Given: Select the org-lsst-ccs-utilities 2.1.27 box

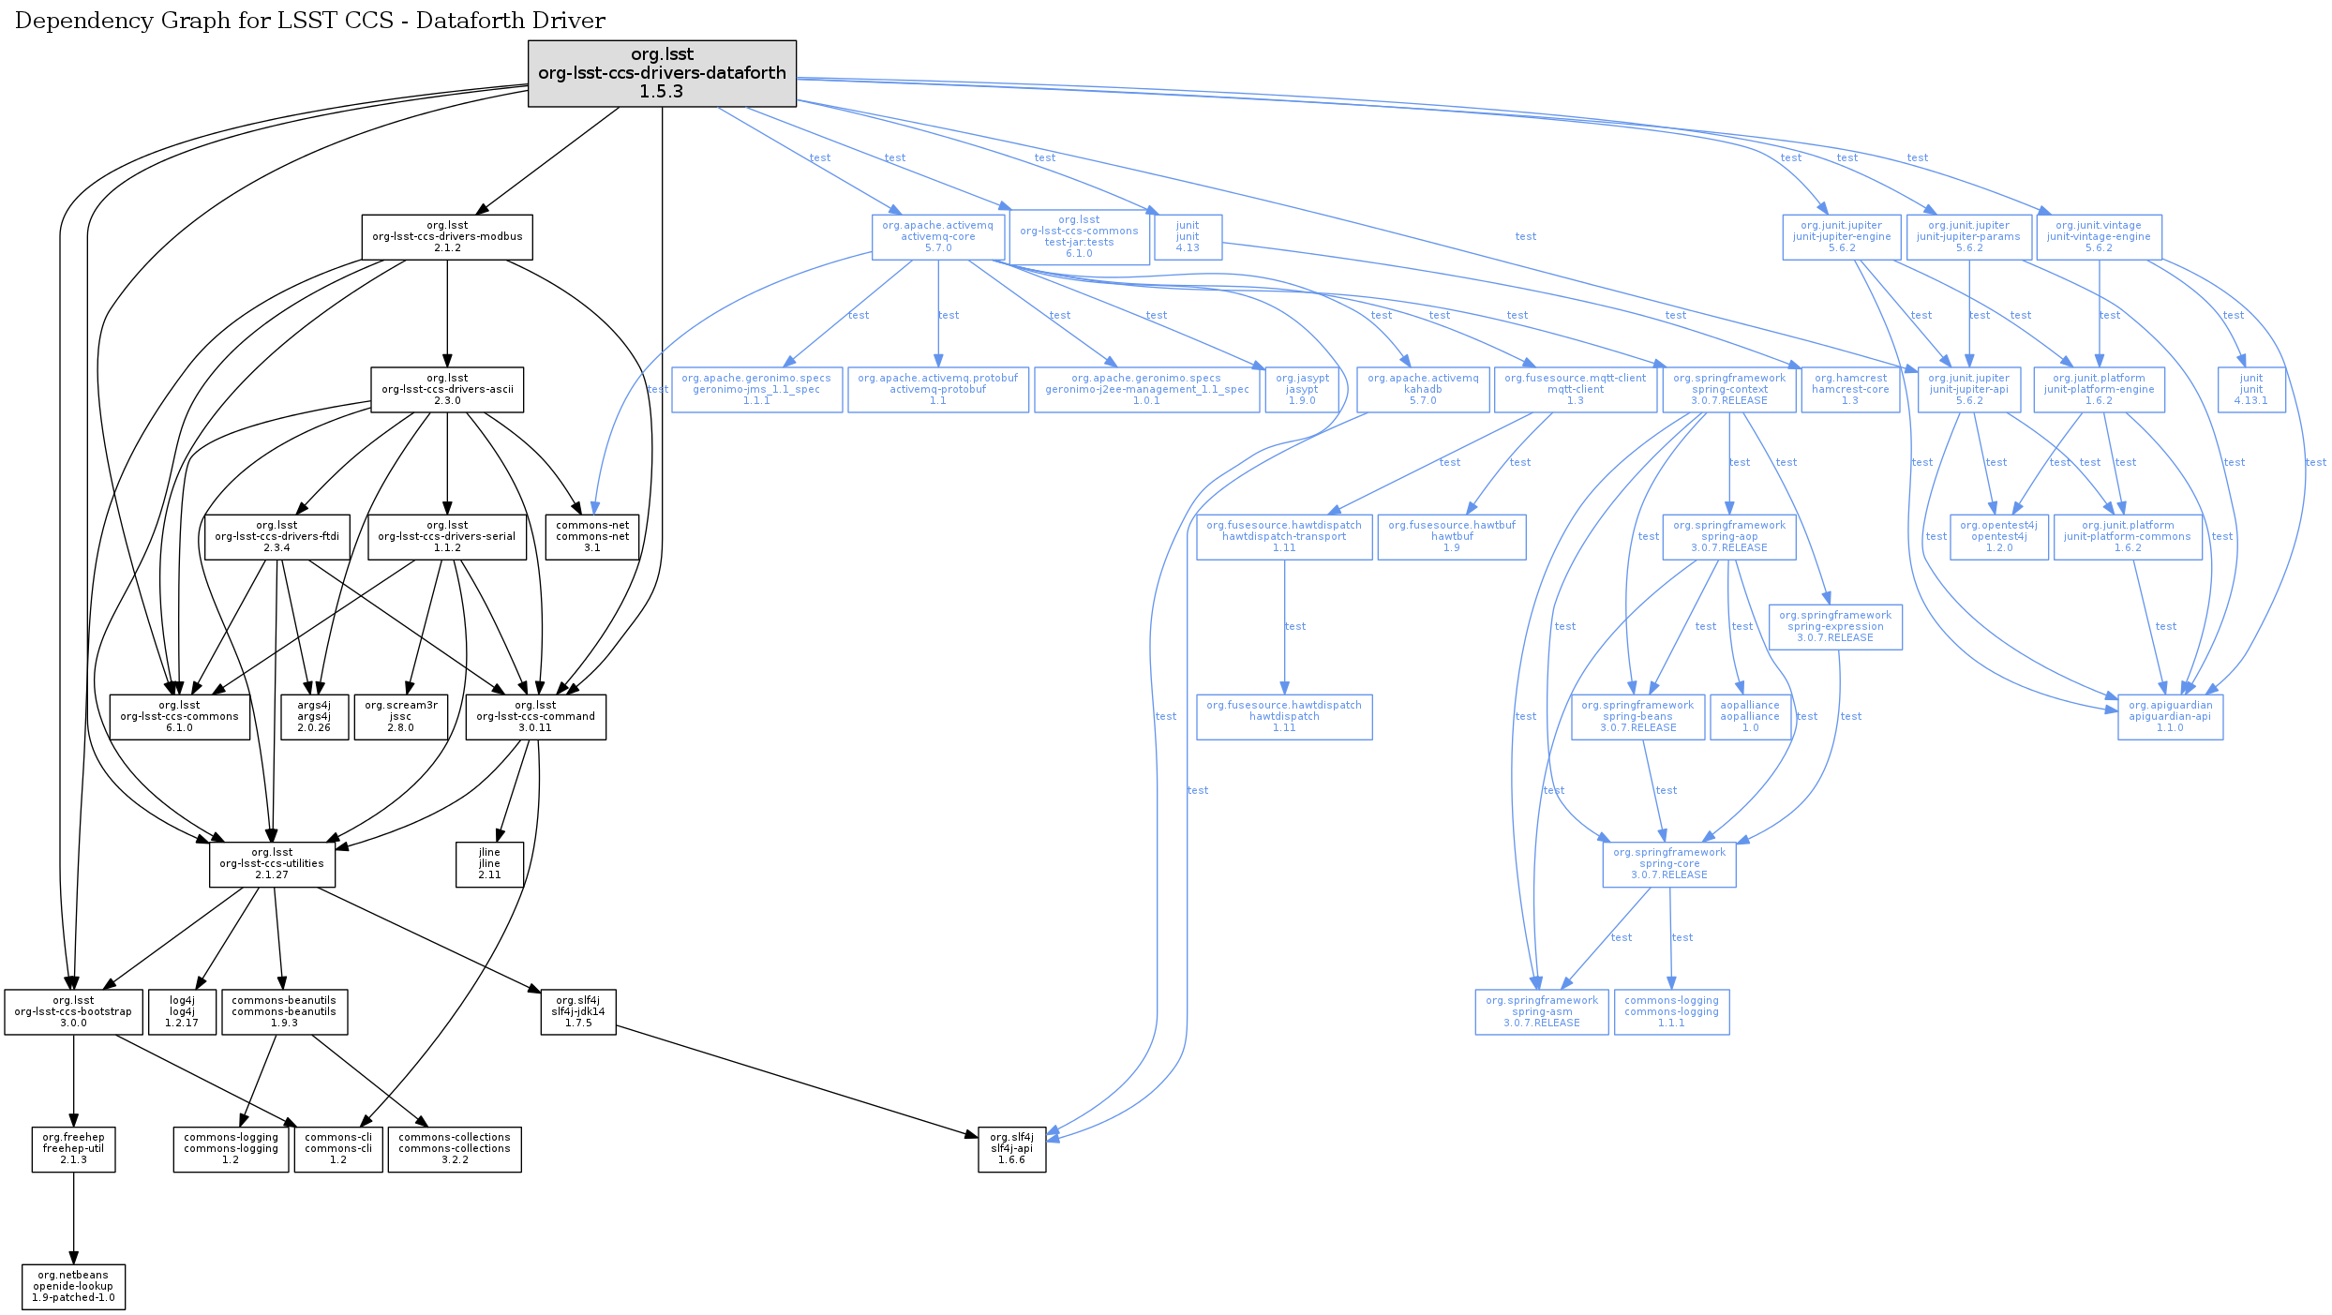Looking at the screenshot, I should click(x=272, y=864).
